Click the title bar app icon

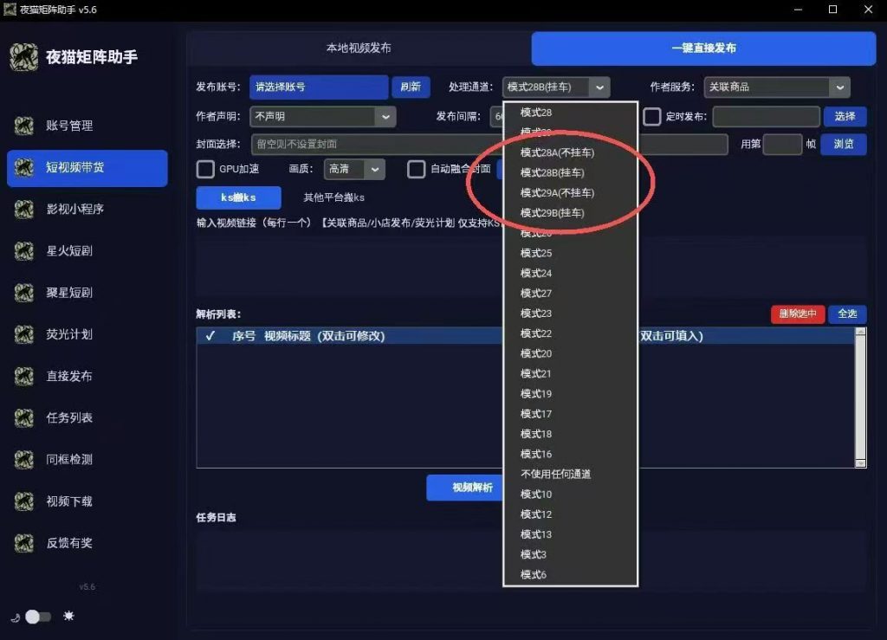pyautogui.click(x=10, y=10)
